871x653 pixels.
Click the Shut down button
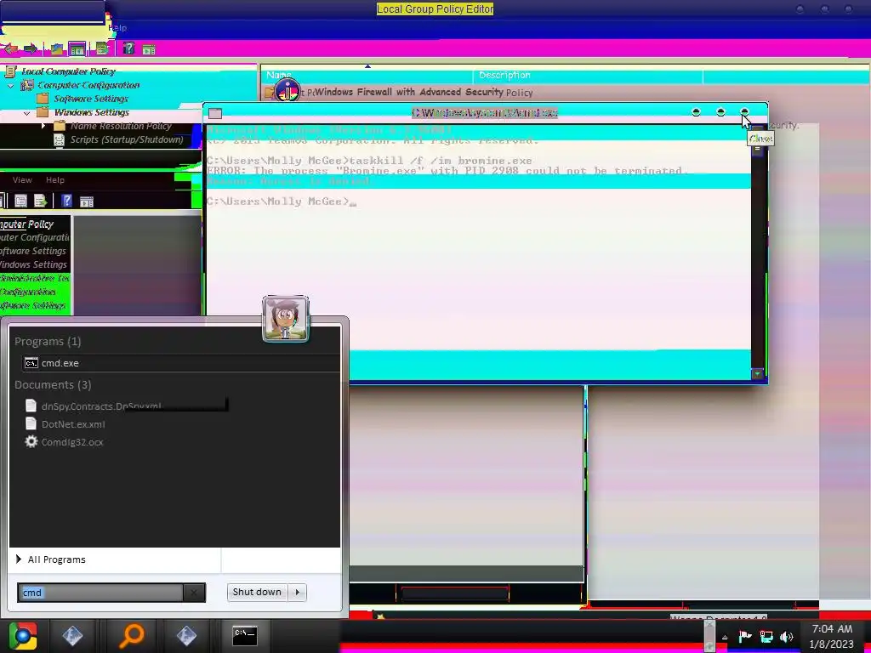click(257, 592)
